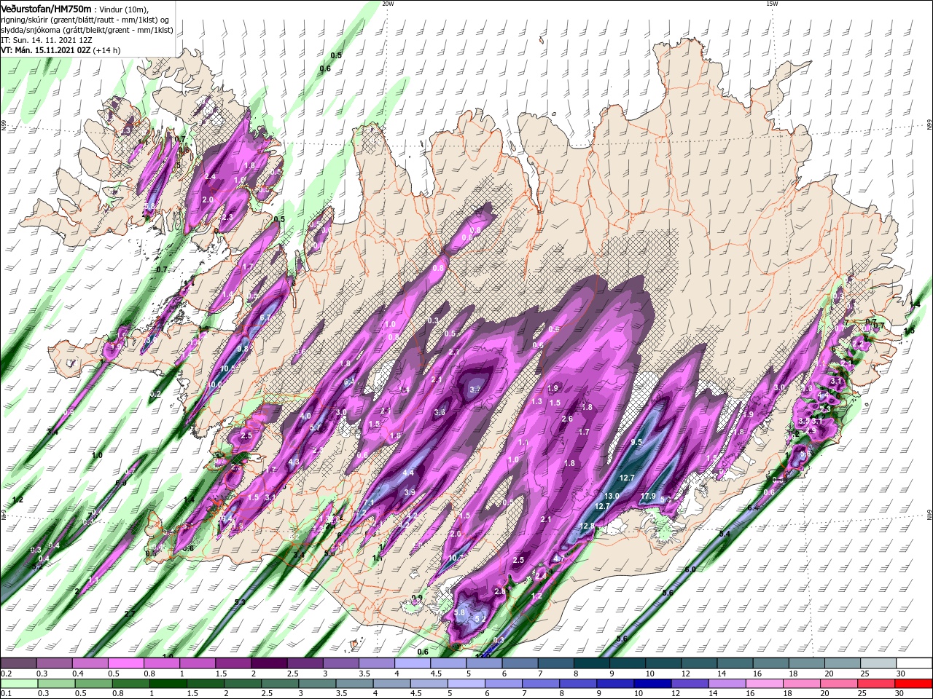
Task: Click the grey-blue 3.5–4 rain legend swatch
Action: (354, 684)
